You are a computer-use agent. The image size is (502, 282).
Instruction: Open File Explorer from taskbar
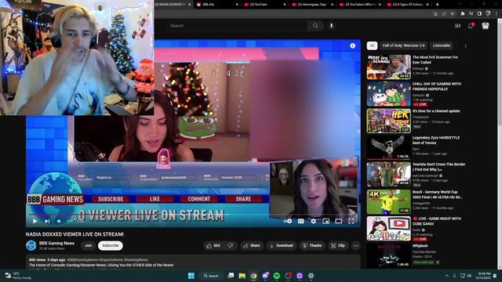(x=242, y=276)
